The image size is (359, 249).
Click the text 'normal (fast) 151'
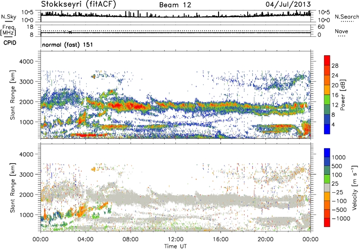tap(68, 44)
